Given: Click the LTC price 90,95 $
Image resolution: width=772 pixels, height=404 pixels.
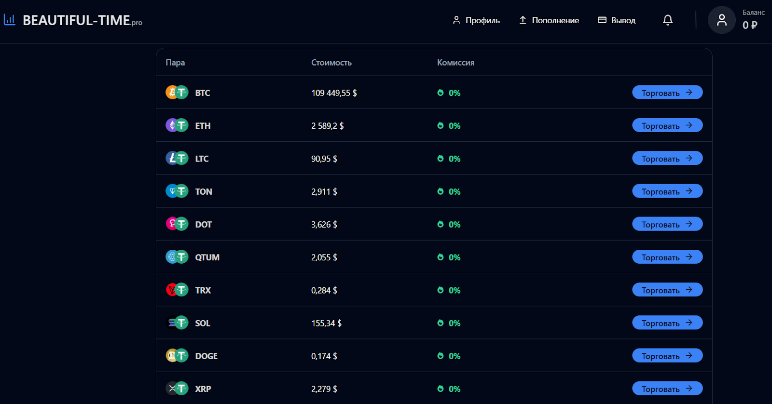Looking at the screenshot, I should pyautogui.click(x=324, y=159).
